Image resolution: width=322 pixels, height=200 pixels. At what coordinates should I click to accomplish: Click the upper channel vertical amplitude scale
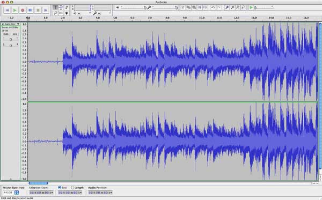click(24, 62)
